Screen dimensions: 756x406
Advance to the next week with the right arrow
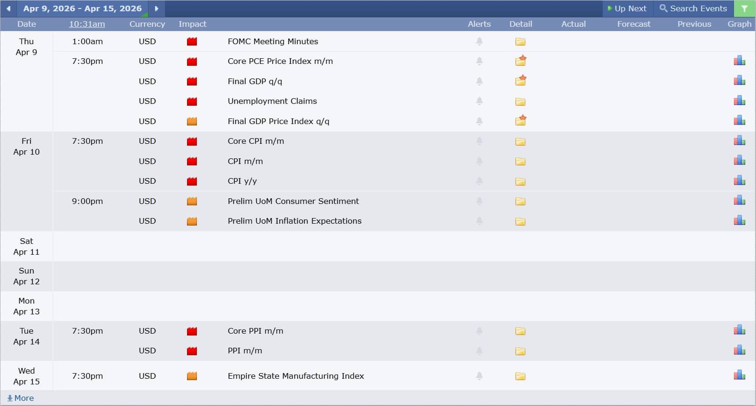[156, 8]
